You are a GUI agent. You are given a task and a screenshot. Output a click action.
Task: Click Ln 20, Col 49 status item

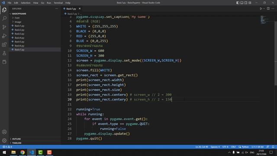point(202,147)
